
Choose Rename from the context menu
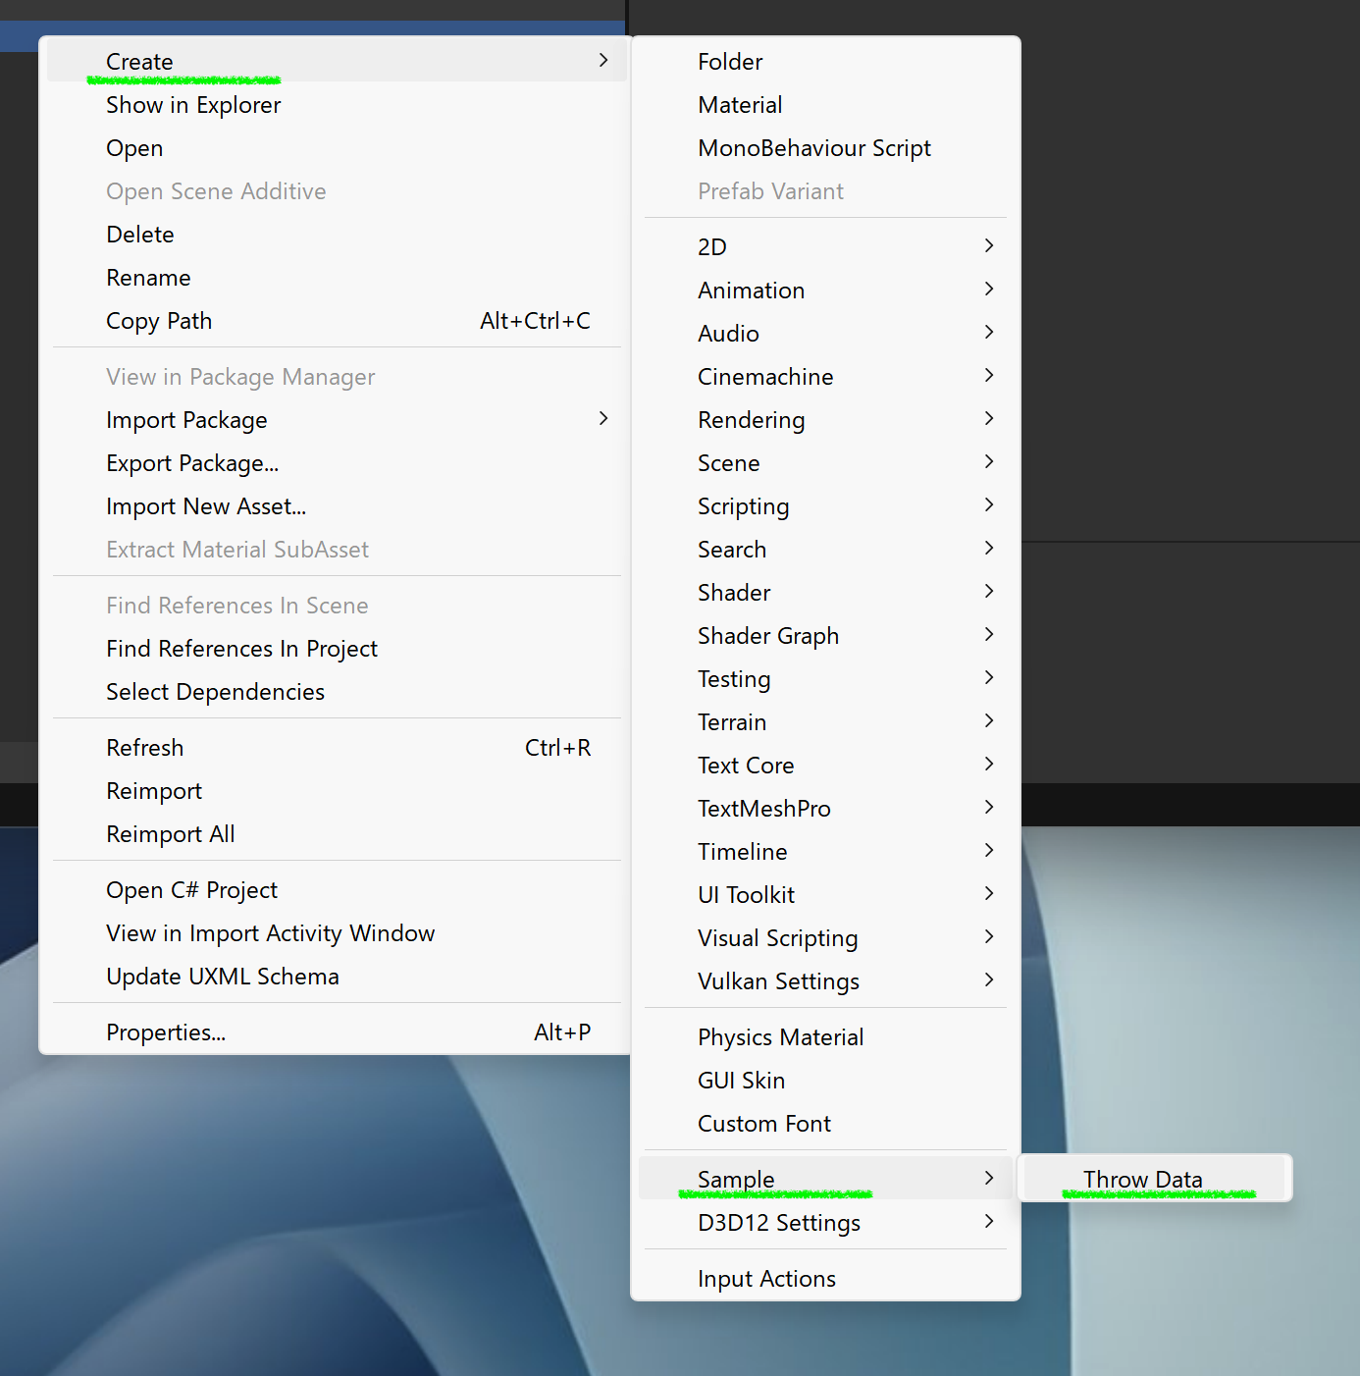click(148, 278)
